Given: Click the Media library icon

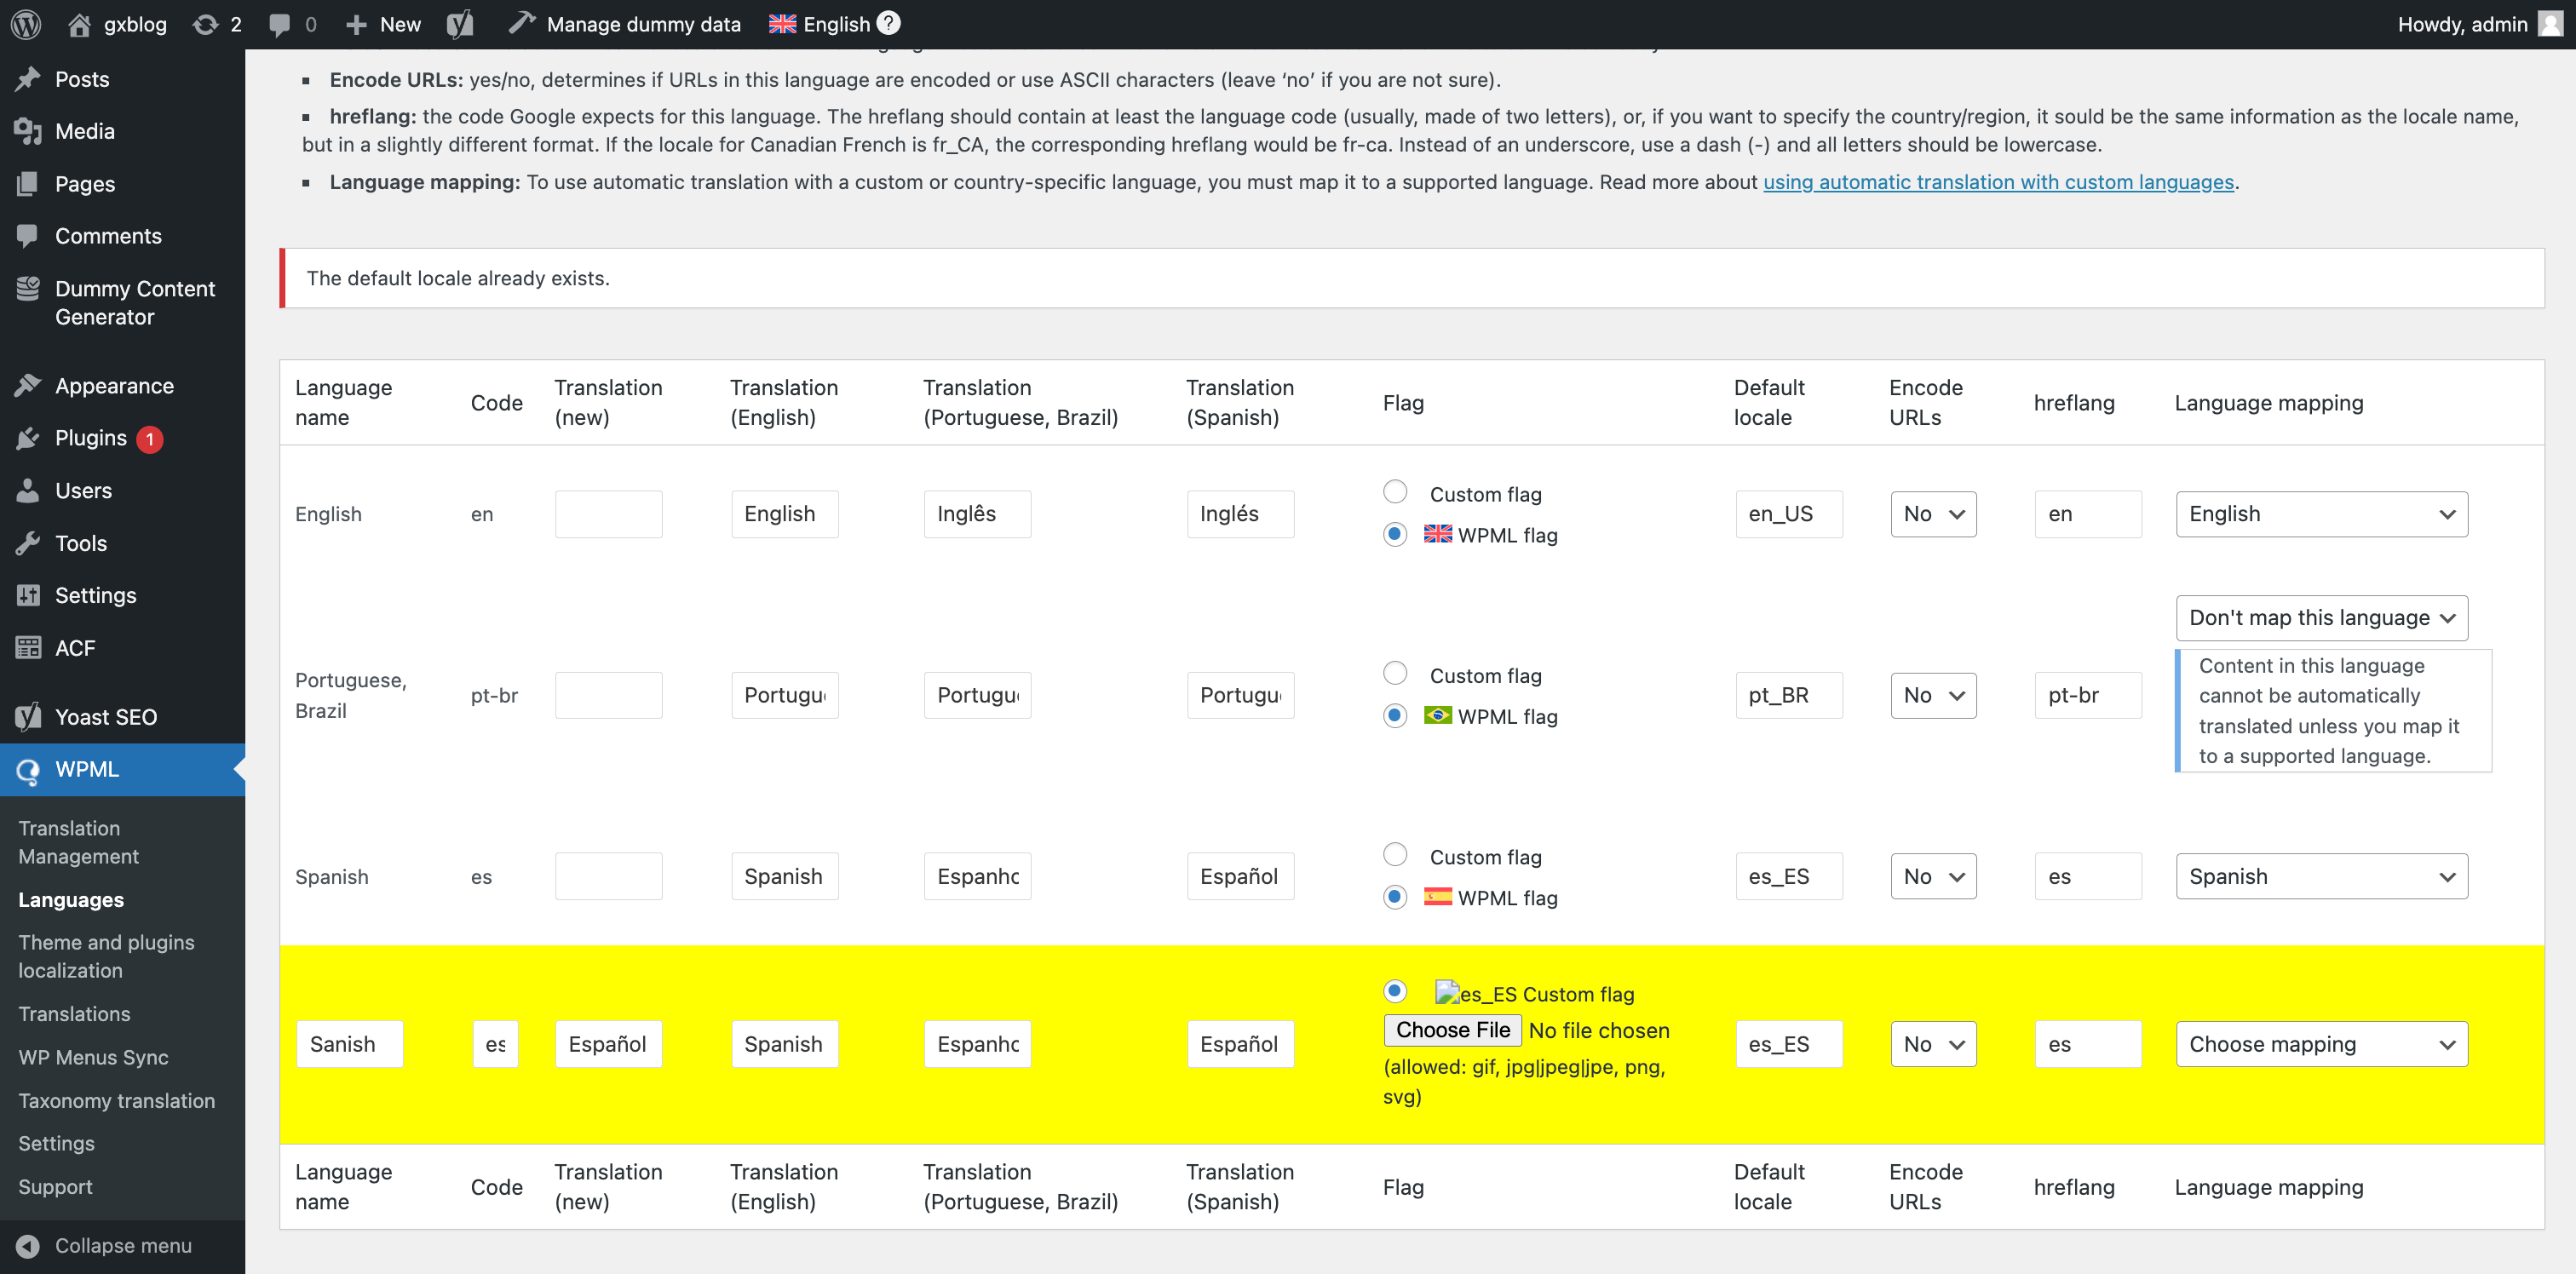Looking at the screenshot, I should click(28, 131).
